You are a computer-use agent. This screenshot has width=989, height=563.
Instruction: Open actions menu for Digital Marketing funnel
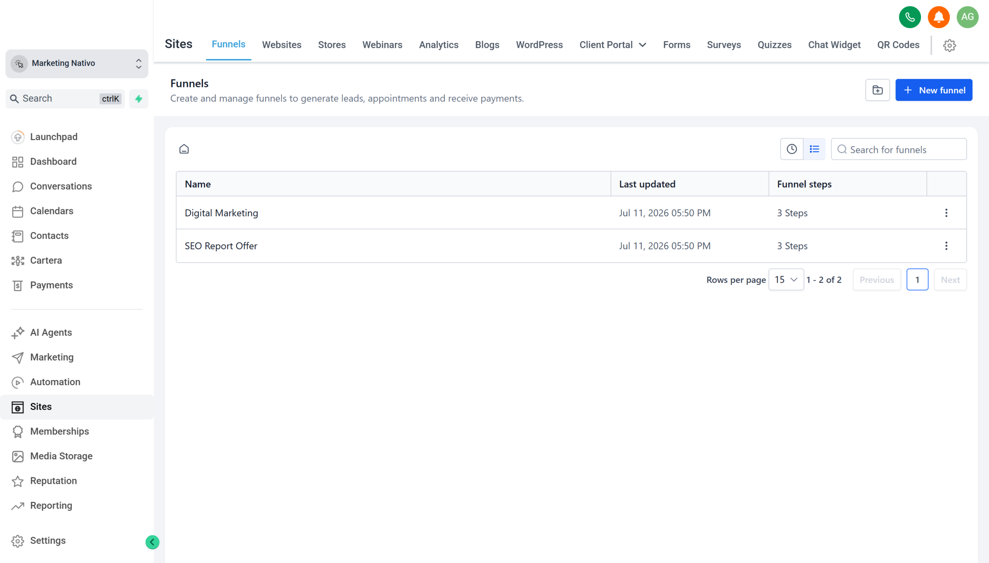(x=946, y=213)
